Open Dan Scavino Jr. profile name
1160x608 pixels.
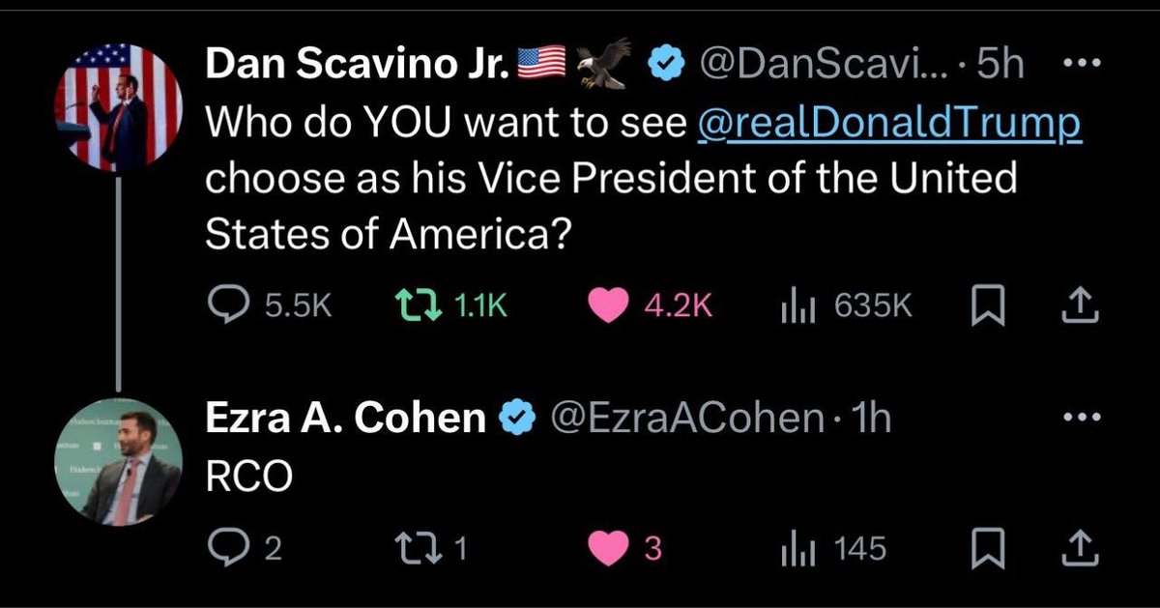[x=360, y=66]
